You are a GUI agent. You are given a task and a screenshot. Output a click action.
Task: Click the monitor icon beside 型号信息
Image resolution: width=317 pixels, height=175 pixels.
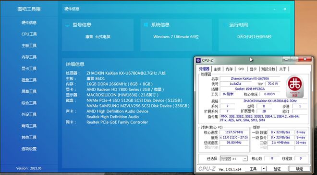pyautogui.click(x=67, y=25)
